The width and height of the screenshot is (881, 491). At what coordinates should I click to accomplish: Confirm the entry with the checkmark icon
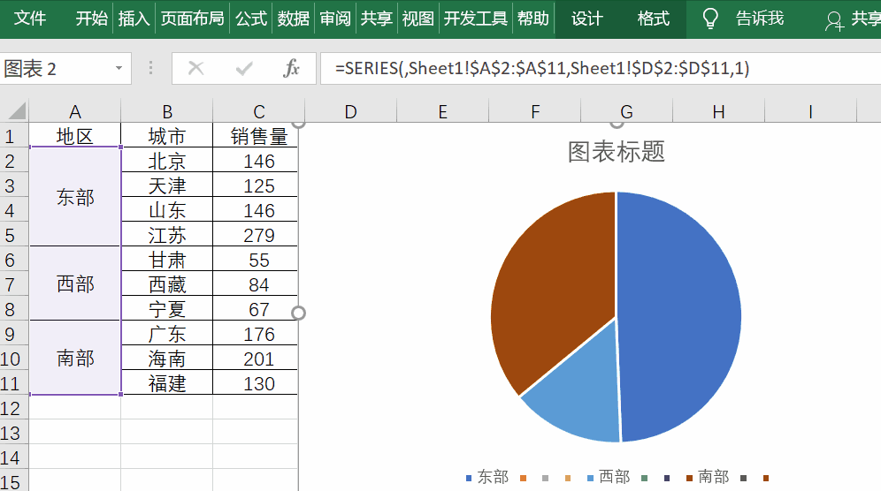pyautogui.click(x=244, y=69)
